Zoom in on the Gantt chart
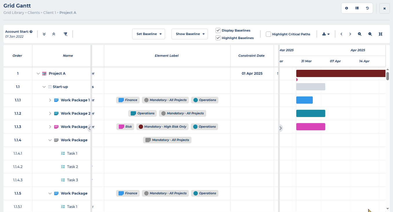 pyautogui.click(x=360, y=34)
